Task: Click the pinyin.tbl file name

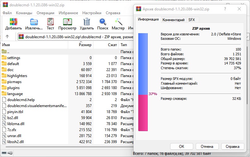Action: pyautogui.click(x=15, y=112)
